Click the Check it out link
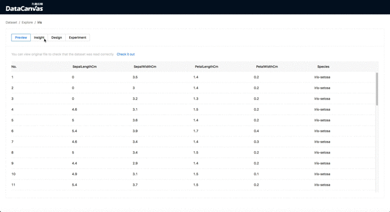This screenshot has width=390, height=212. (x=126, y=54)
